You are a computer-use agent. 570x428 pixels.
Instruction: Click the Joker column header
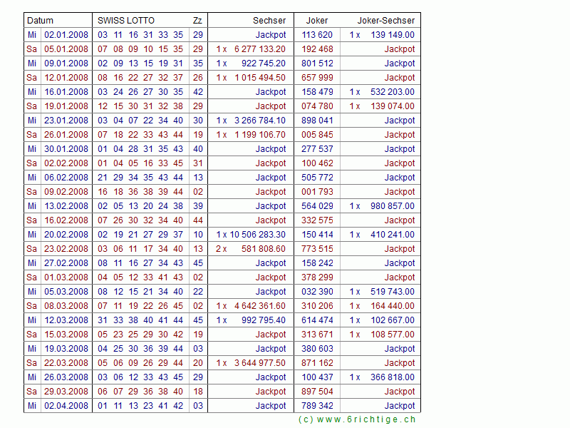click(317, 21)
